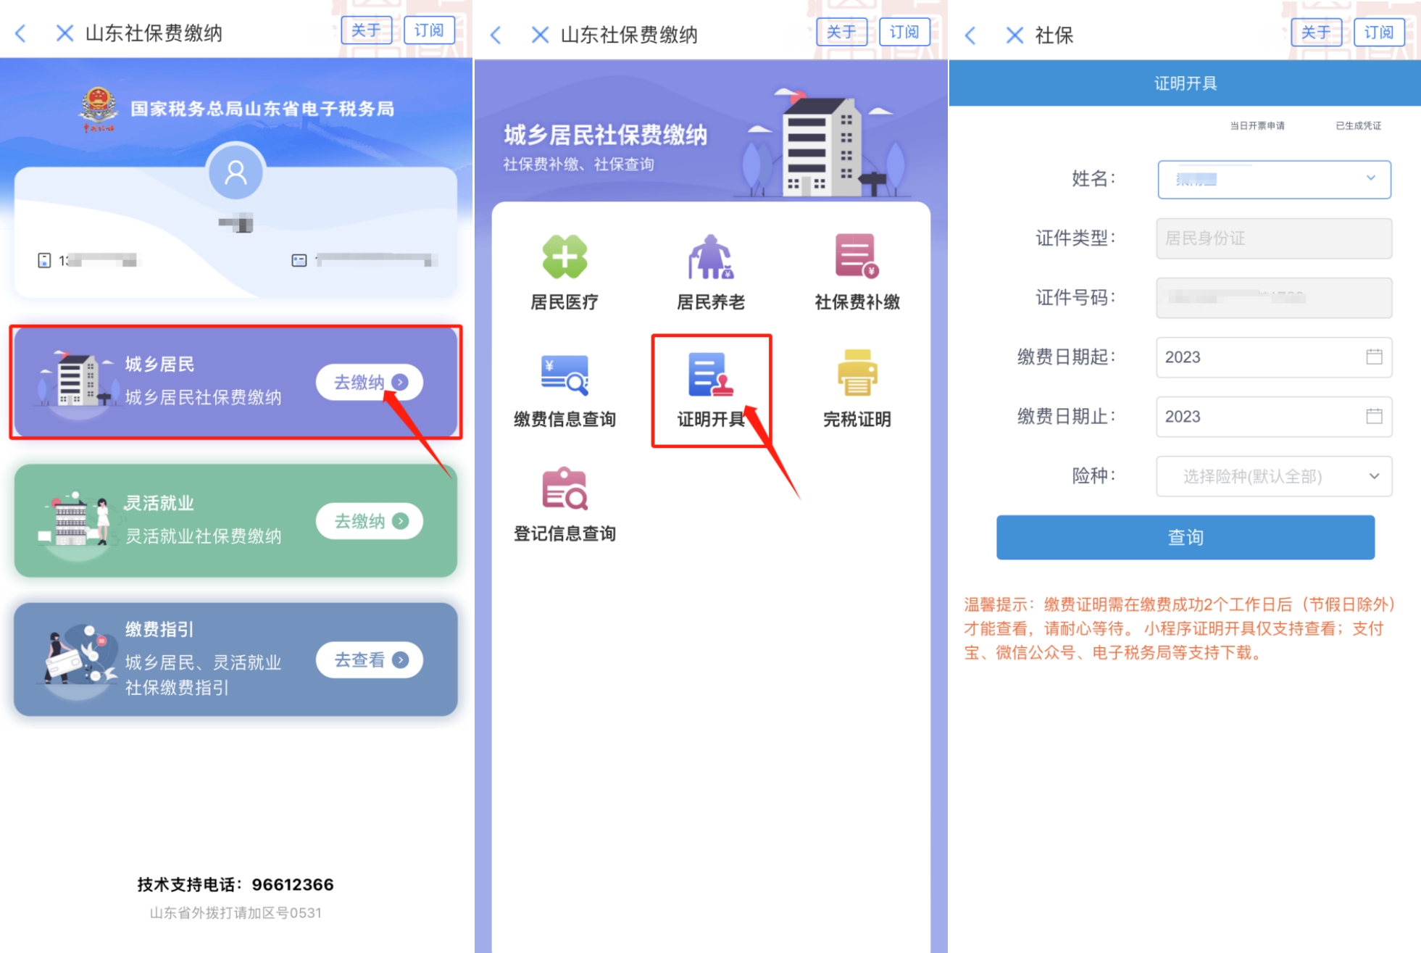Tap 去查看 for 缴费指引
The width and height of the screenshot is (1421, 953).
(370, 659)
